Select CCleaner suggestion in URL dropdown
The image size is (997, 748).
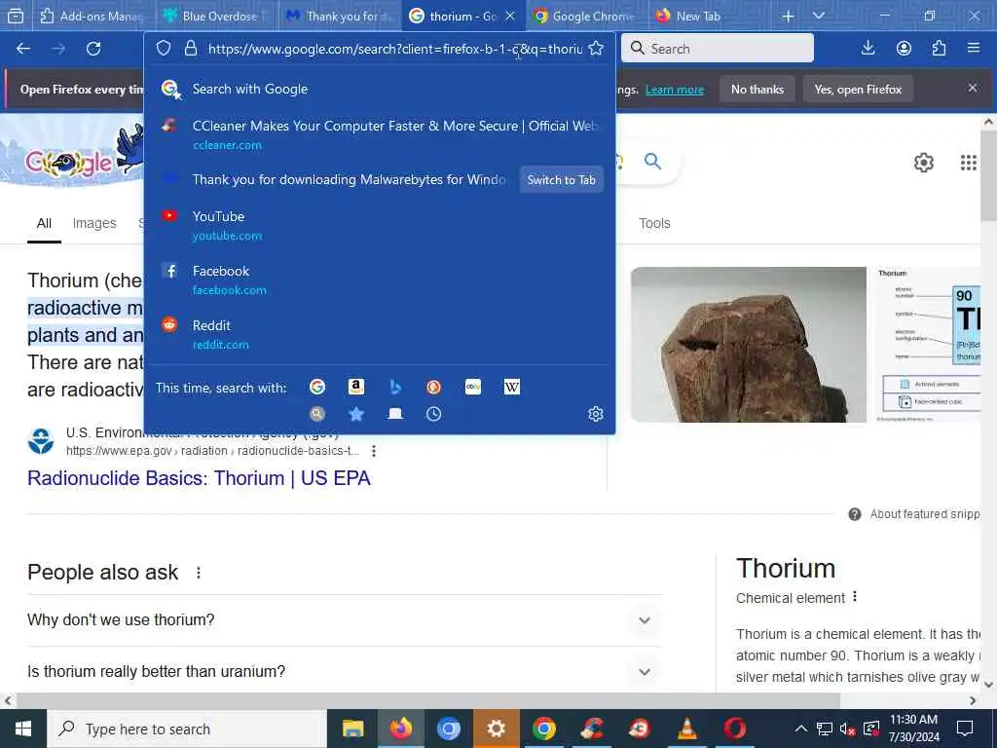(x=380, y=134)
